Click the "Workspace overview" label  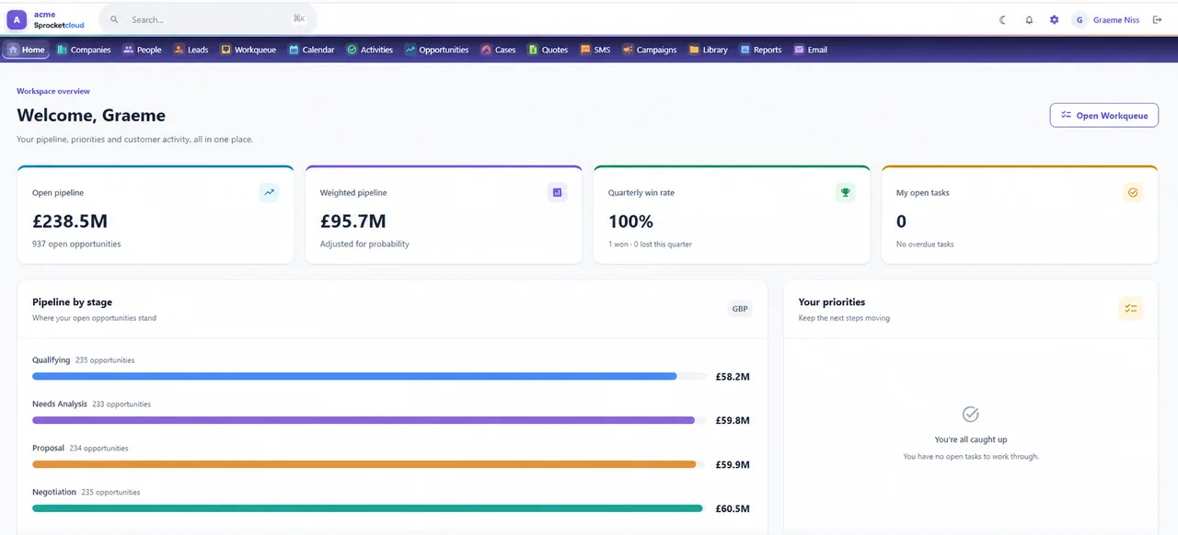click(53, 92)
